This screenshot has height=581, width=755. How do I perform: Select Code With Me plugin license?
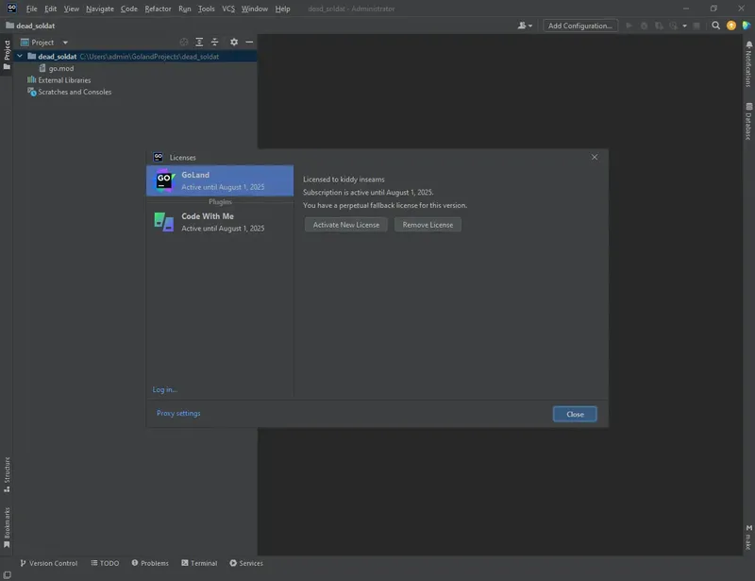[220, 222]
